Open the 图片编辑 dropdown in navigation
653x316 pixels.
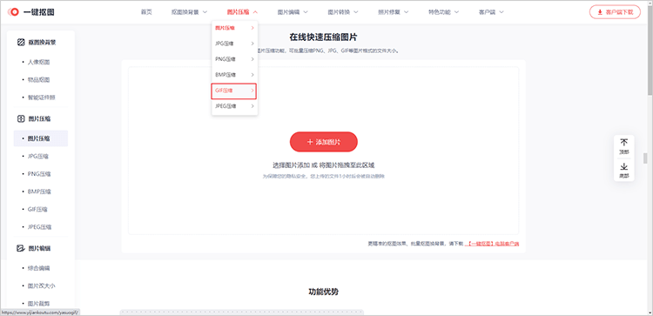(293, 12)
